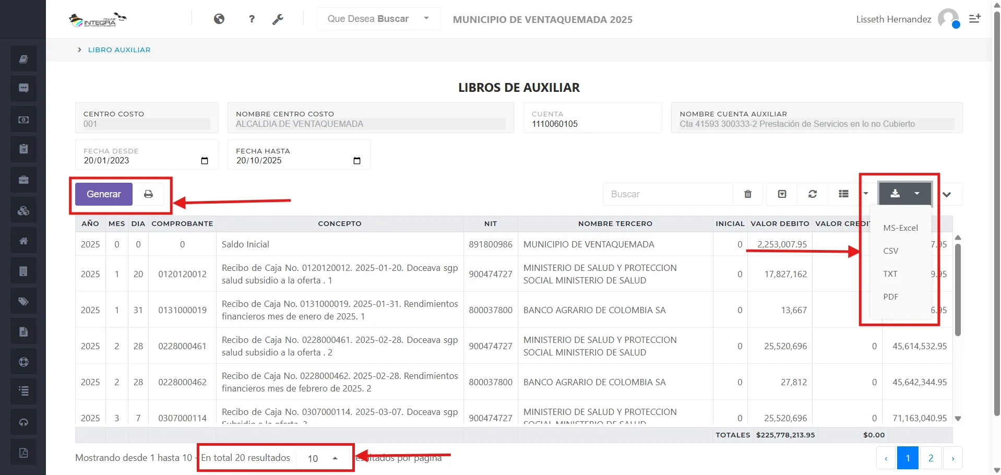Select MS-Excel from the export menu
The image size is (1001, 475).
tap(900, 228)
